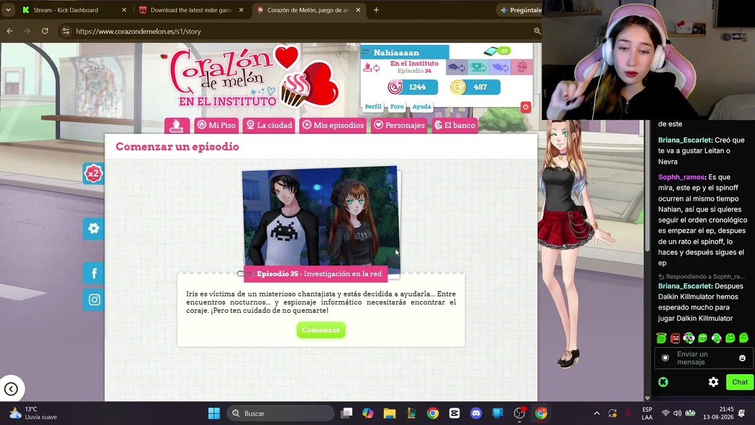Click the Windows taskbar Buscar search box
This screenshot has height=425, width=755.
281,413
